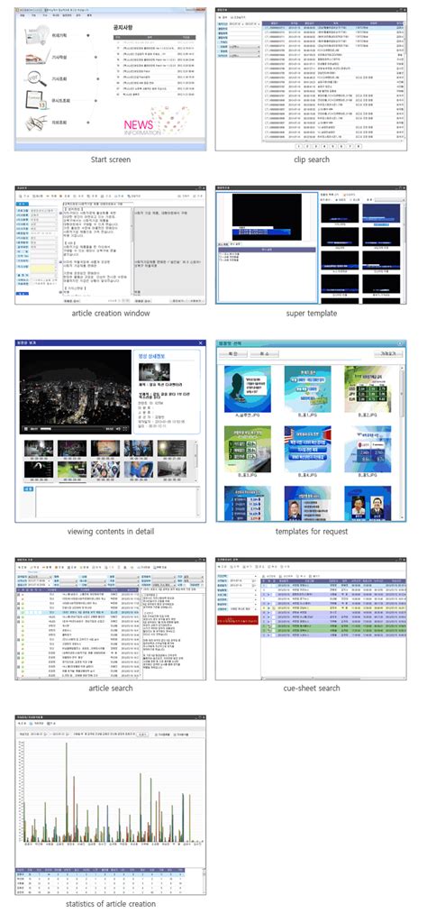This screenshot has height=922, width=427.
Task: Go to page 4 in clip search
Action: click(324, 146)
